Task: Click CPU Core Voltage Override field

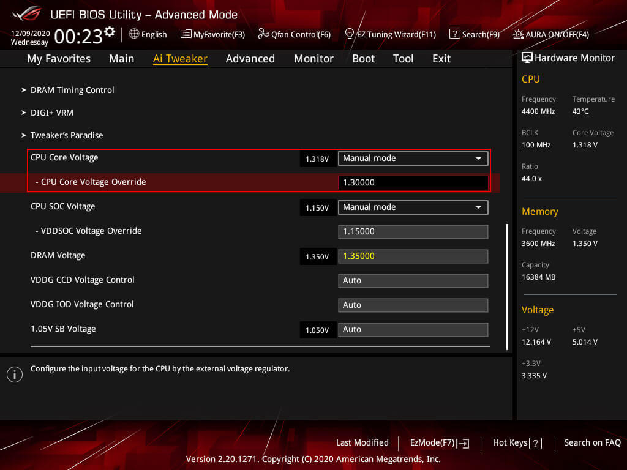Action: coord(413,182)
